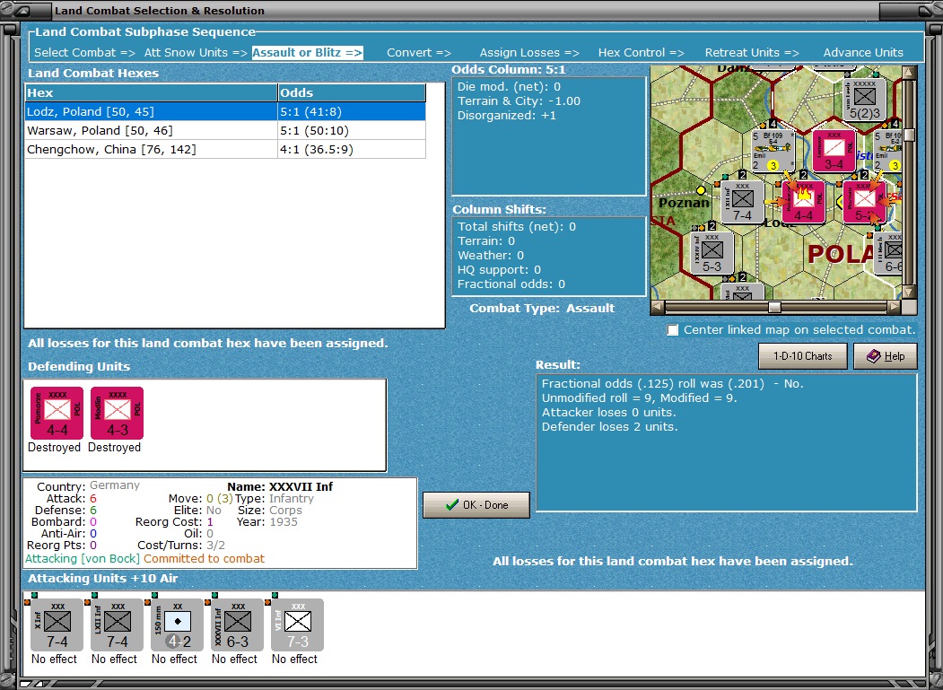Open the Help button

[886, 356]
